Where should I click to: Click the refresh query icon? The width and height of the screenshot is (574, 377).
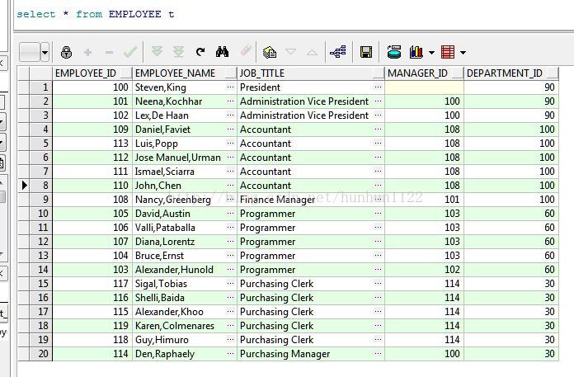pos(200,52)
